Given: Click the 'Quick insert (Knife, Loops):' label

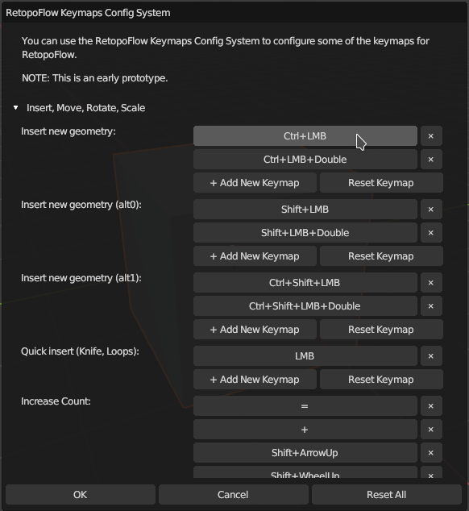Looking at the screenshot, I should [x=80, y=351].
